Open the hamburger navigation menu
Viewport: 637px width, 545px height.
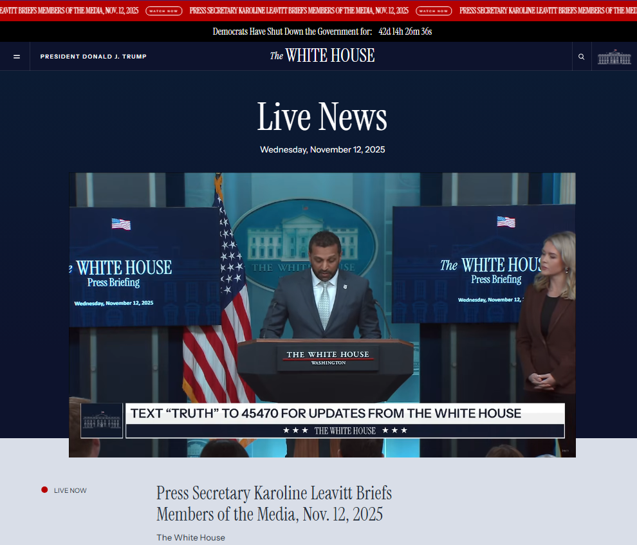click(17, 57)
